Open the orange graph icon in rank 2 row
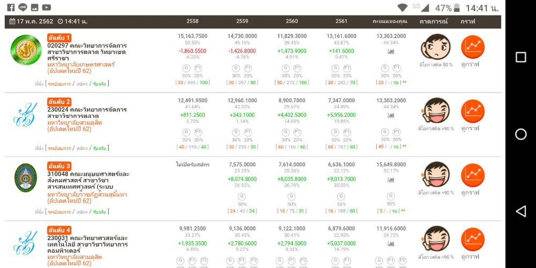 coord(472,110)
